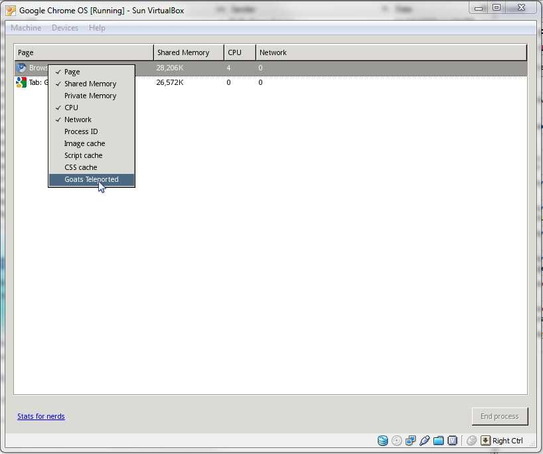The width and height of the screenshot is (543, 454).
Task: Click the hard disk activity status icon
Action: coord(382,441)
